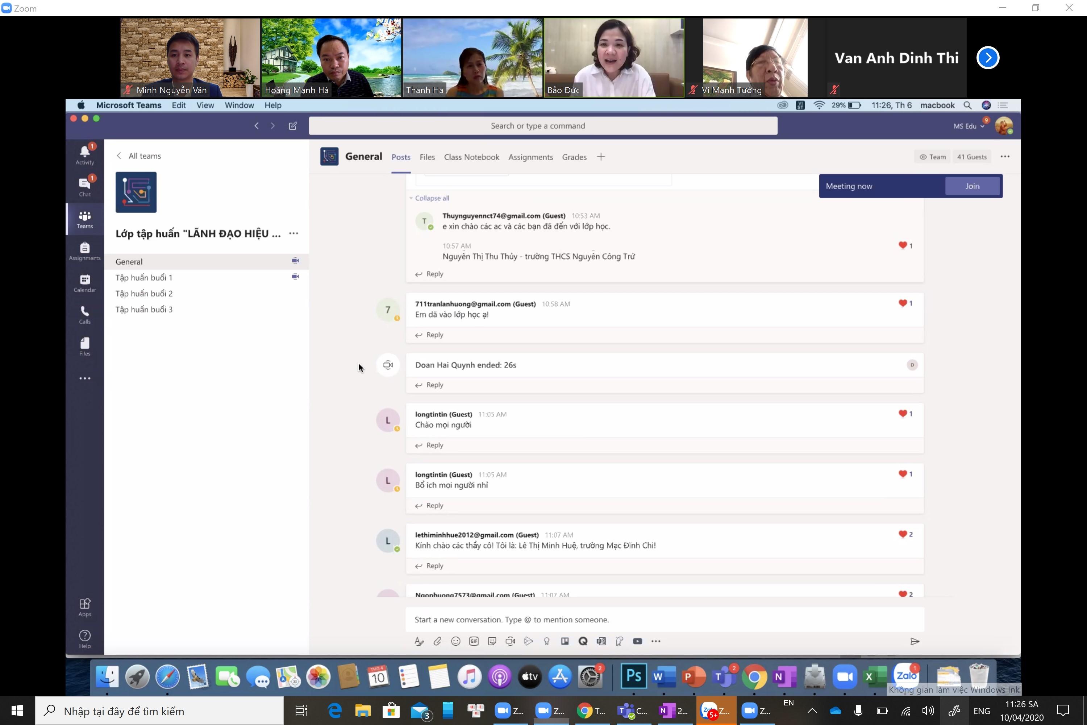Expand the MS Edu organization dropdown

point(969,126)
